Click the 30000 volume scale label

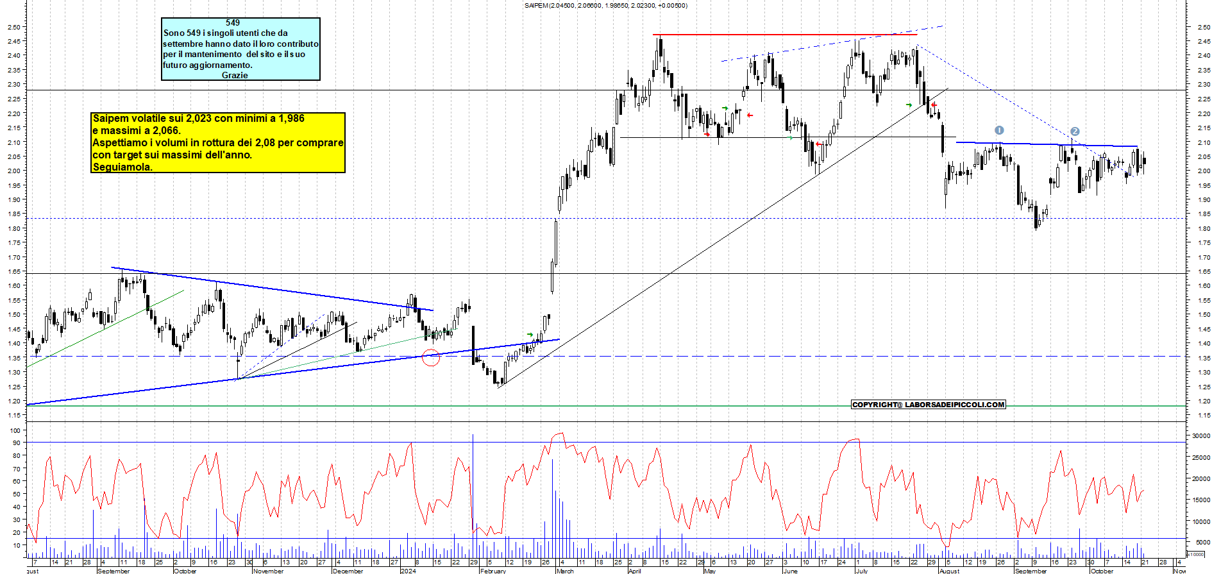[1200, 435]
